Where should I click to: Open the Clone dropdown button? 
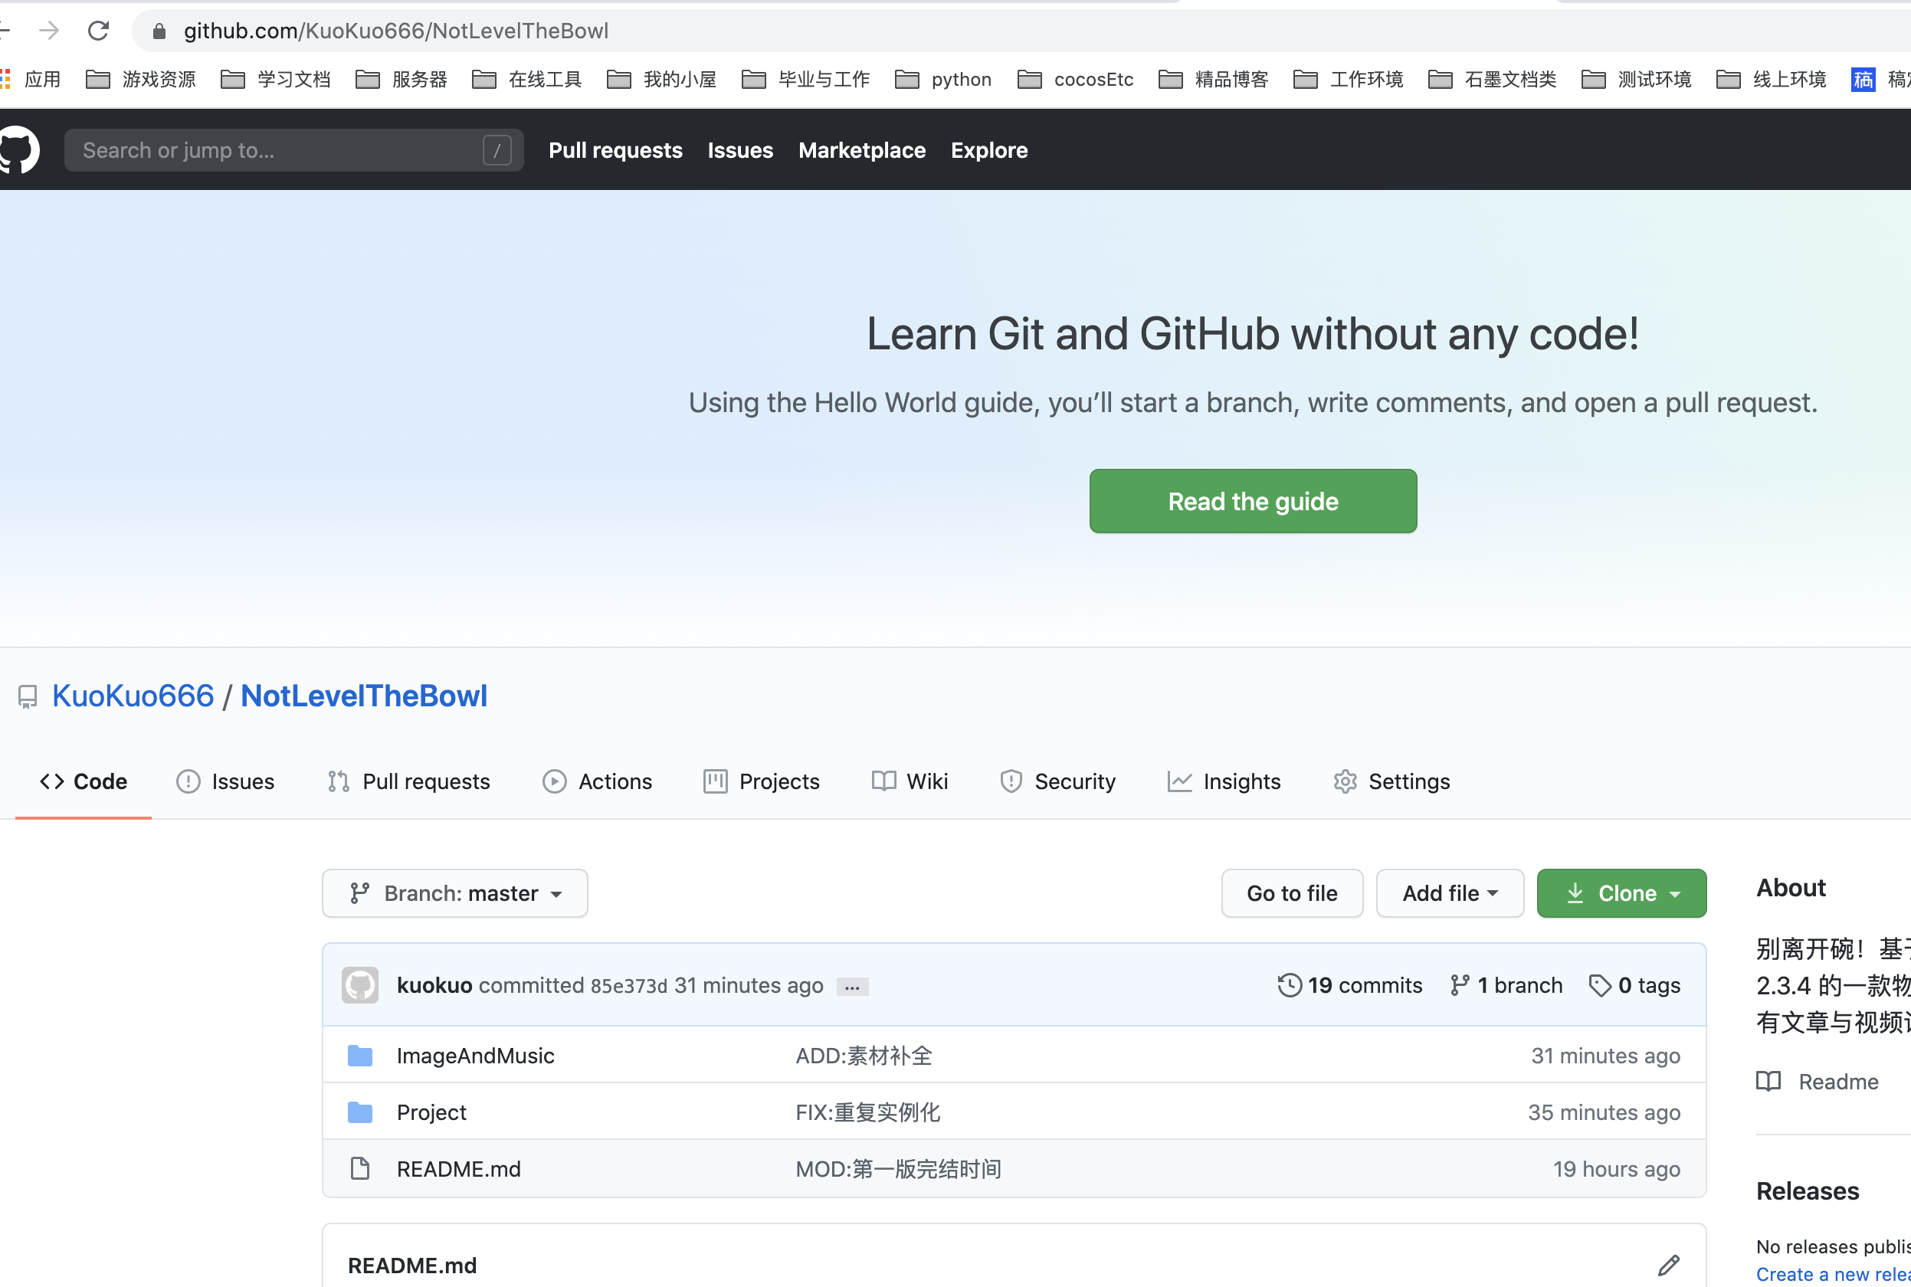1621,893
